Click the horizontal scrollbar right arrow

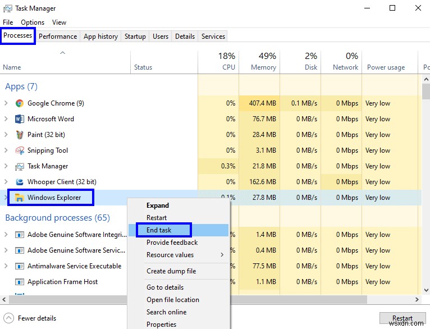click(x=417, y=299)
